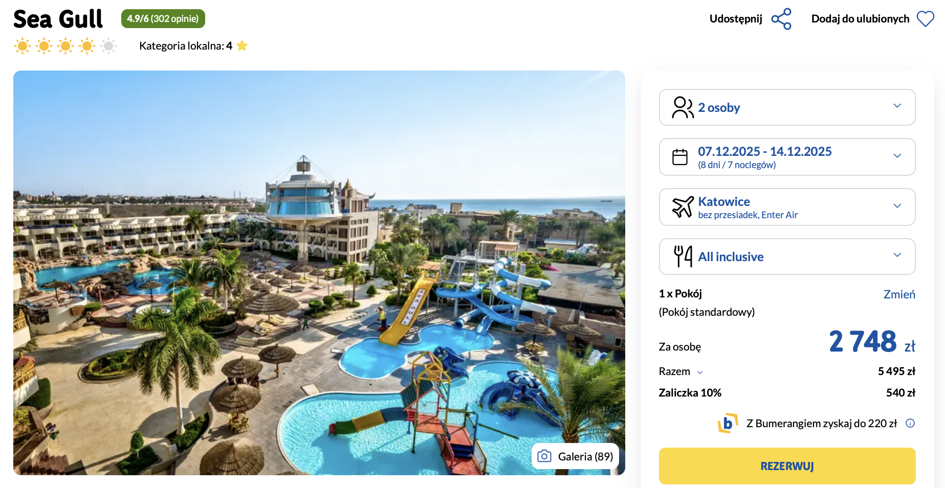Click the Bumerang info circle icon

pos(910,423)
